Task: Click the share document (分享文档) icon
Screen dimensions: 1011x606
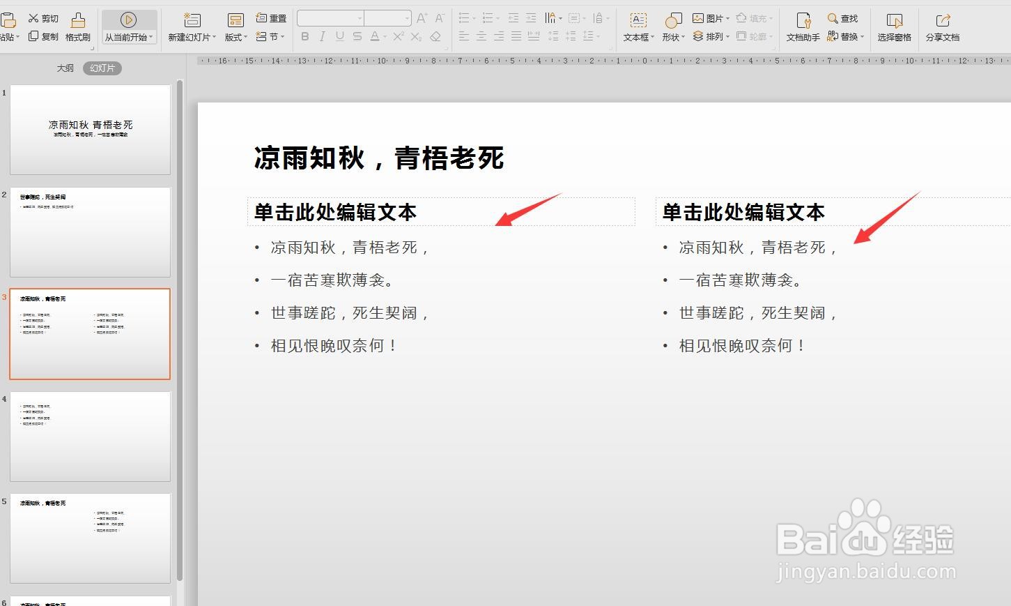Action: pos(942,28)
